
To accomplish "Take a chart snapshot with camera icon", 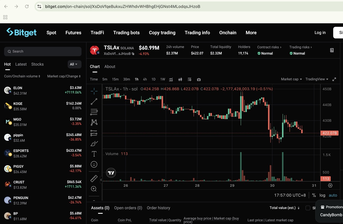I will (x=199, y=79).
